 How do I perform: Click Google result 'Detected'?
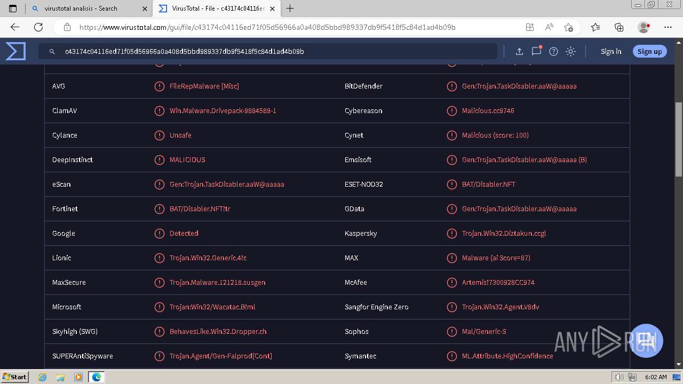184,234
